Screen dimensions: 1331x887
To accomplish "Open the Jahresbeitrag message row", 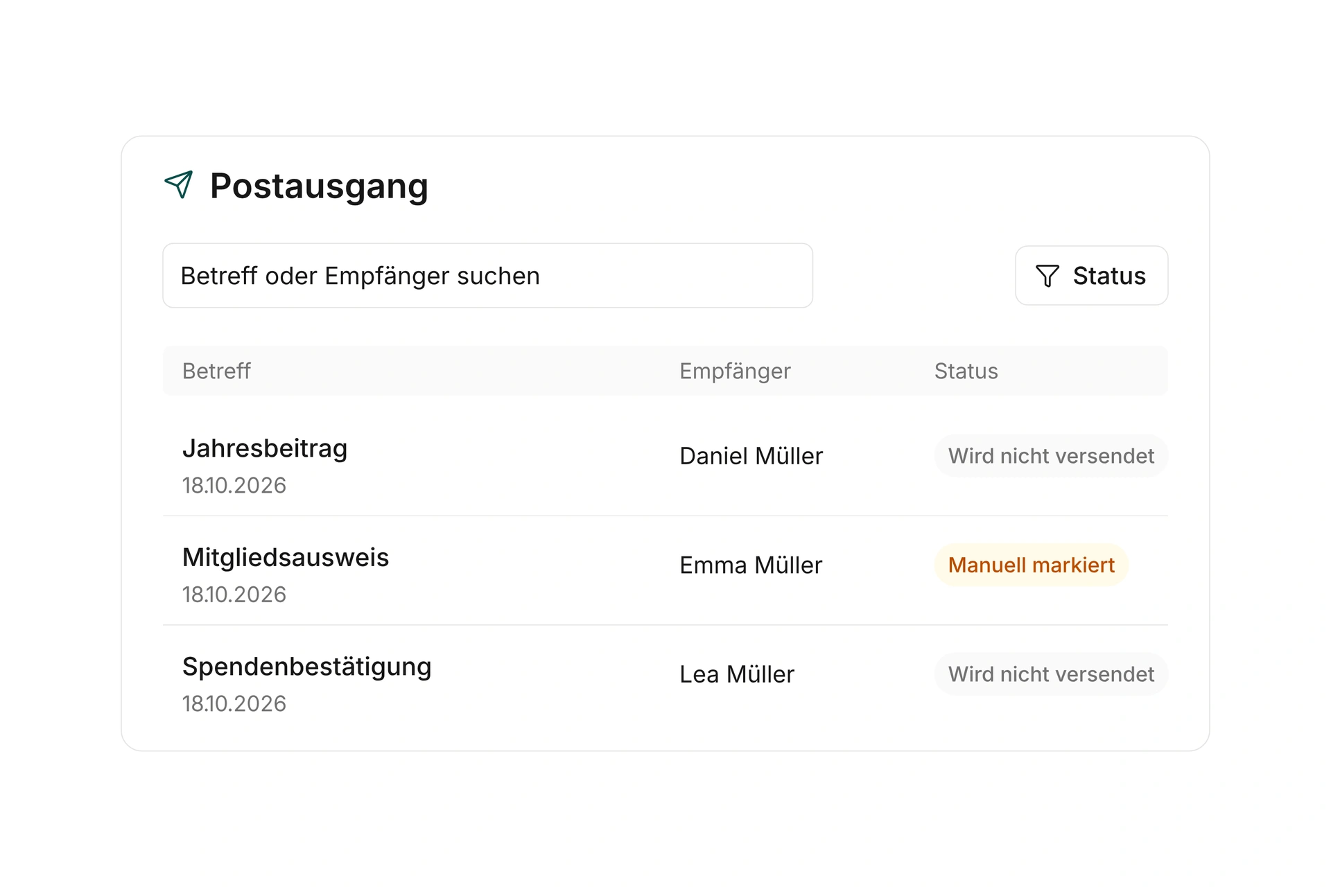I will [665, 462].
